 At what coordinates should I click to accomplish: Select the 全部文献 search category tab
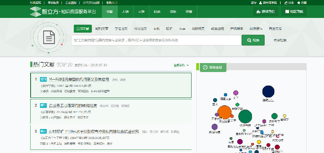83,29
